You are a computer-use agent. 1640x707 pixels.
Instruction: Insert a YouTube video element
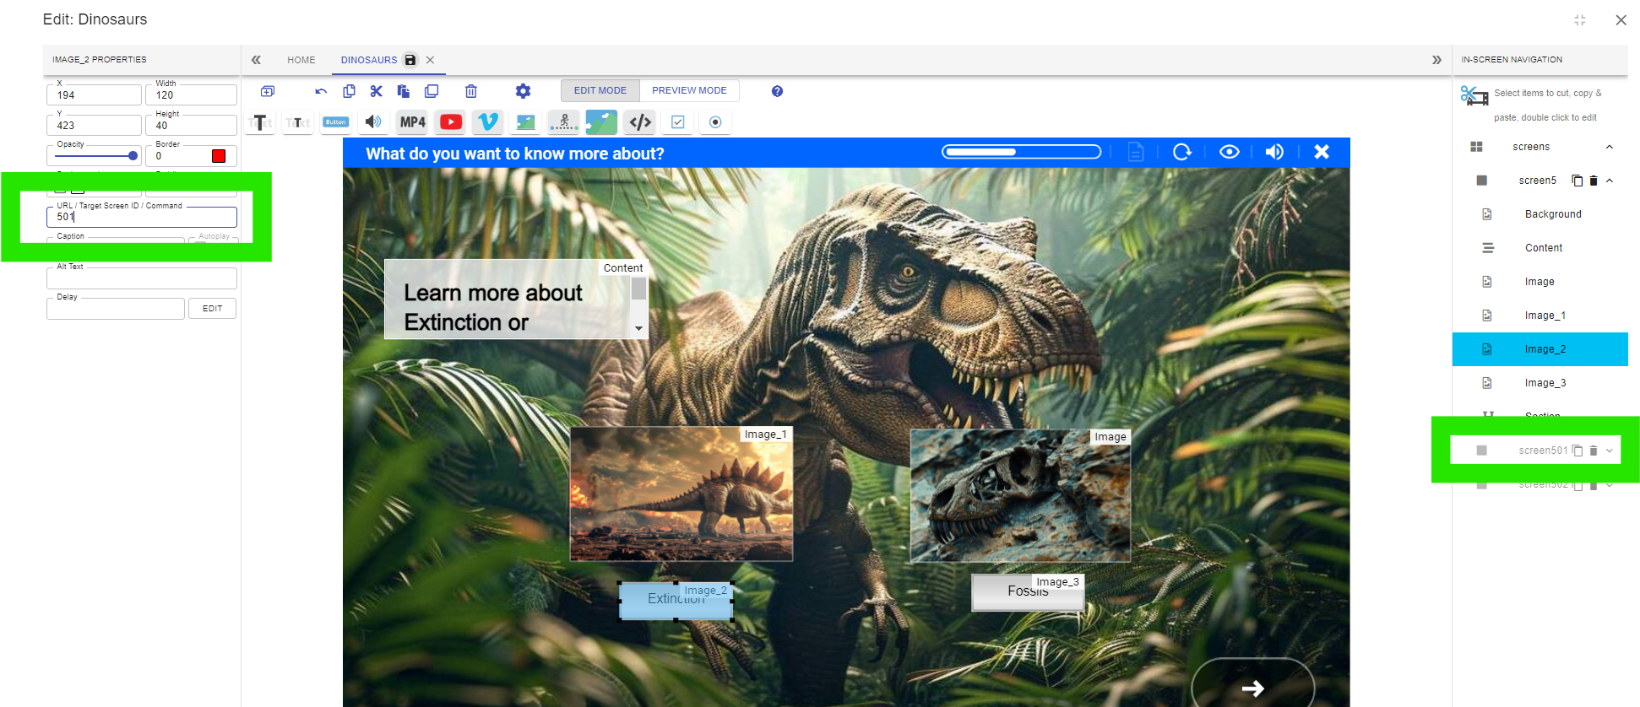451,122
